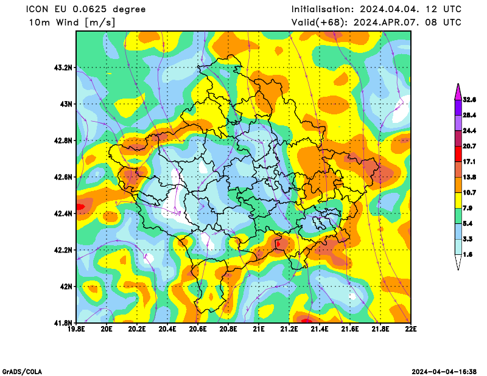Click the 20.4E longitude label
Image resolution: width=487 pixels, height=376 pixels.
(167, 329)
